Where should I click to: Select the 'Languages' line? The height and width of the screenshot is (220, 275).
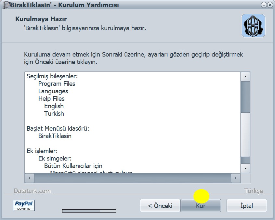coord(53,91)
